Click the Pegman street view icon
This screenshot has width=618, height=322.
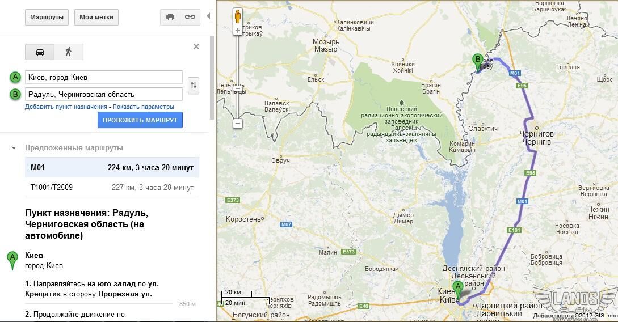coord(238,16)
